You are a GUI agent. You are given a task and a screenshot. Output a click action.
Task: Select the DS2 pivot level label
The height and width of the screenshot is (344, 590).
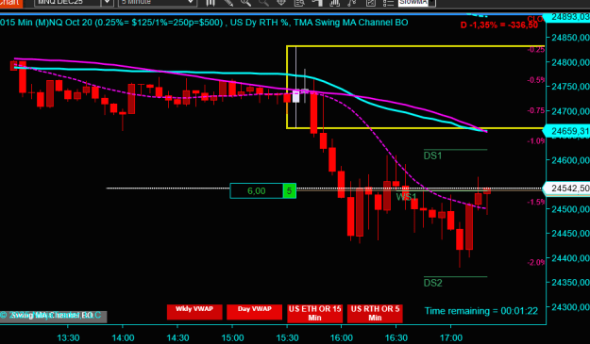(432, 283)
